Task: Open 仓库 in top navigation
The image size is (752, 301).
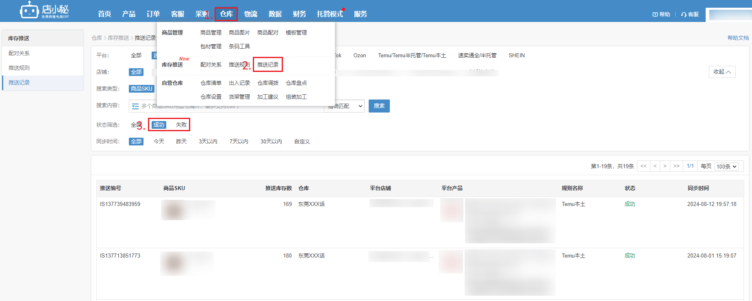Action: (x=226, y=14)
